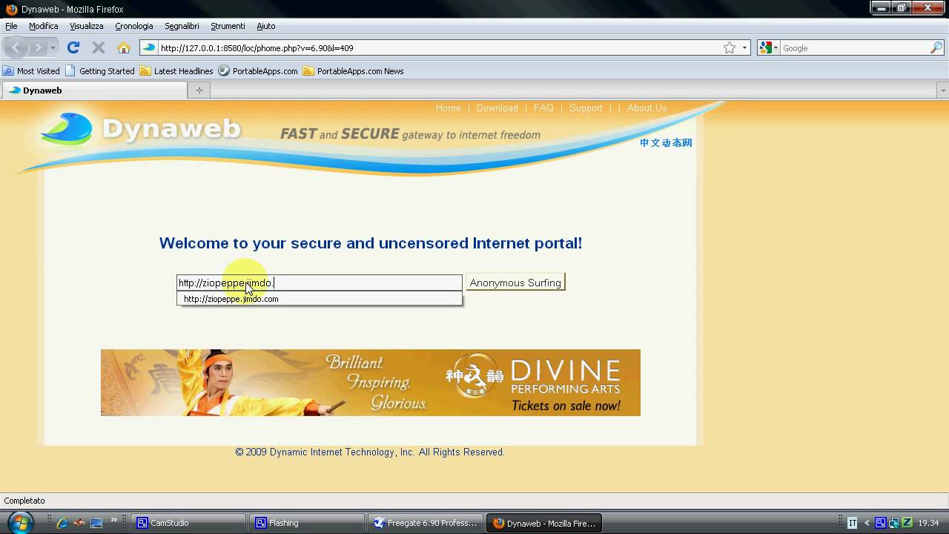Click the green Z tray icon
949x534 pixels.
coord(907,523)
